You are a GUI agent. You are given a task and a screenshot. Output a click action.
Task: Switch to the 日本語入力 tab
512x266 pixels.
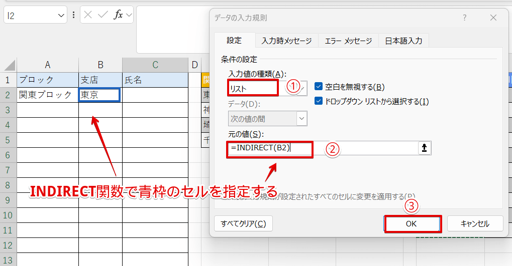[x=403, y=41]
